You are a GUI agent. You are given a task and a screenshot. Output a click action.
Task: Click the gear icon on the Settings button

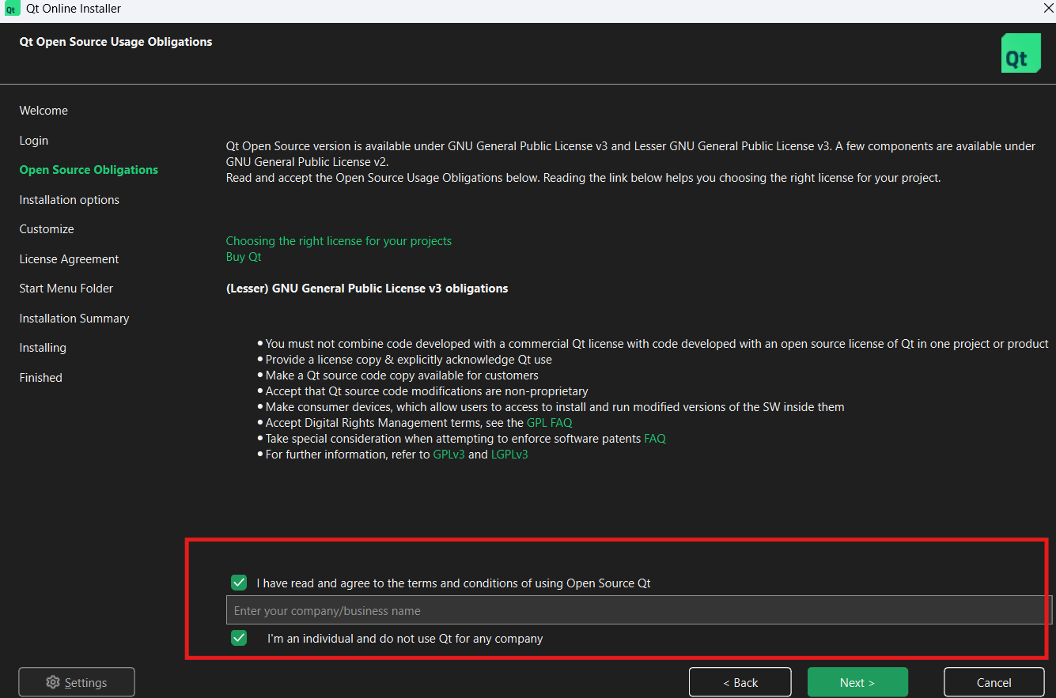[x=53, y=682]
